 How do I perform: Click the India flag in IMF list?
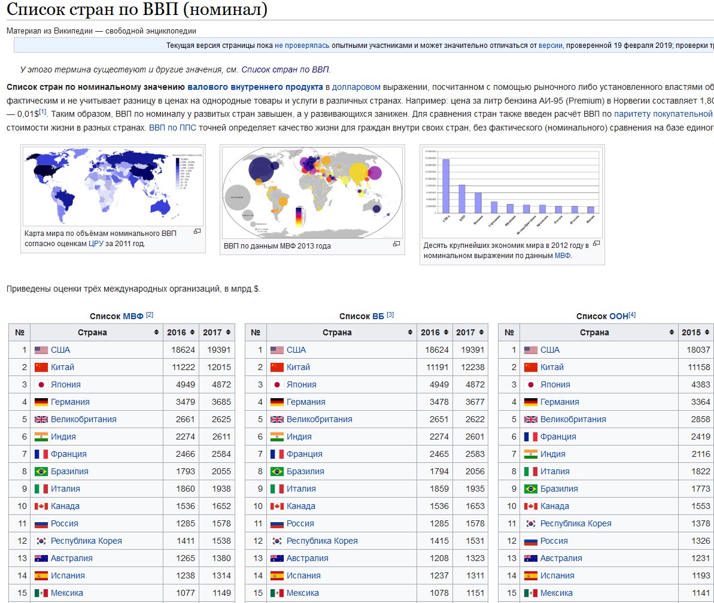41,437
